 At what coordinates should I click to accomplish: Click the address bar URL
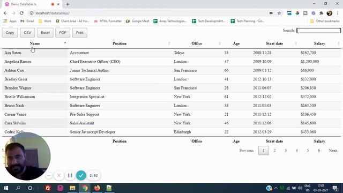point(53,13)
